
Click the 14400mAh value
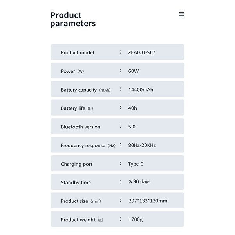[141, 90]
